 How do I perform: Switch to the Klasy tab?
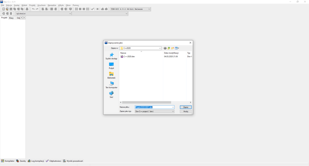[x=11, y=18]
